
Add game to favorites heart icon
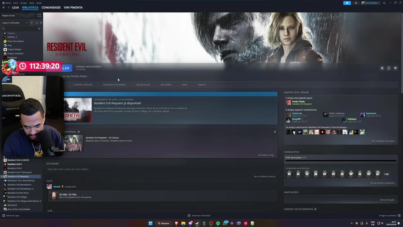click(x=395, y=68)
